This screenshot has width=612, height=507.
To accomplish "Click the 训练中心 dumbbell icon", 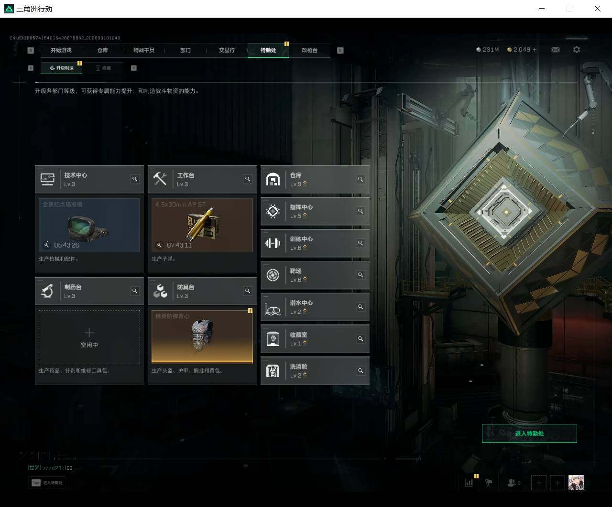I will point(273,243).
